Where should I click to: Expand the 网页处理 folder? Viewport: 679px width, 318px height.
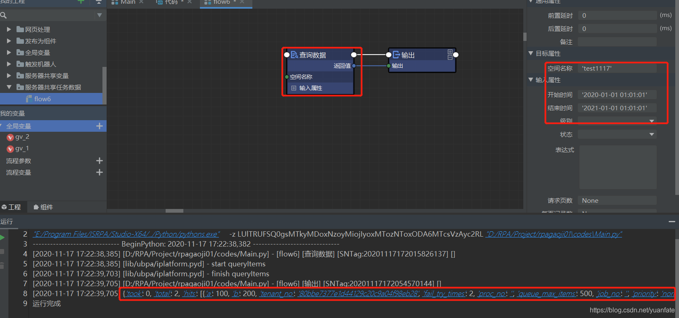click(9, 29)
